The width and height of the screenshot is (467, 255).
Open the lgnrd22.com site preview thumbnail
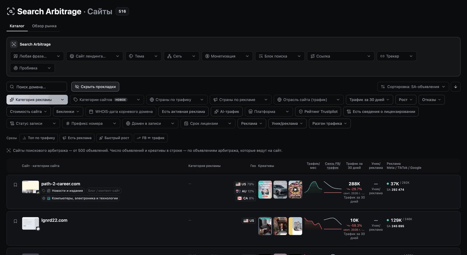tap(30, 223)
